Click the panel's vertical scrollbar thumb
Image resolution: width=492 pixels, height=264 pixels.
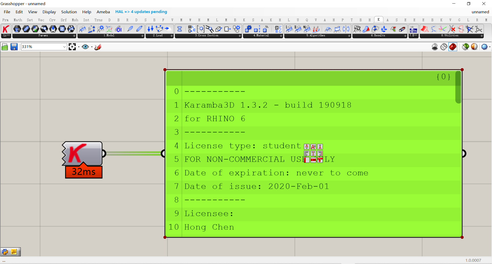458,87
